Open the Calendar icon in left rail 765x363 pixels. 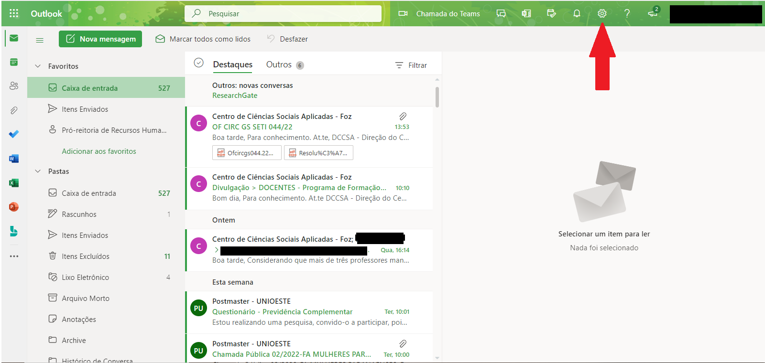[x=14, y=62]
